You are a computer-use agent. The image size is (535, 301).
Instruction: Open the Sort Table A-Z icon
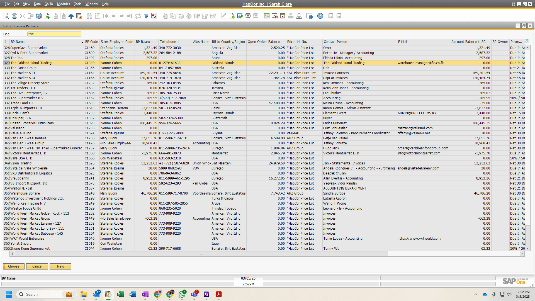pyautogui.click(x=154, y=16)
